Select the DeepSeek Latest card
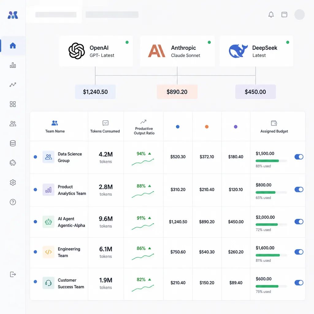 [256, 51]
